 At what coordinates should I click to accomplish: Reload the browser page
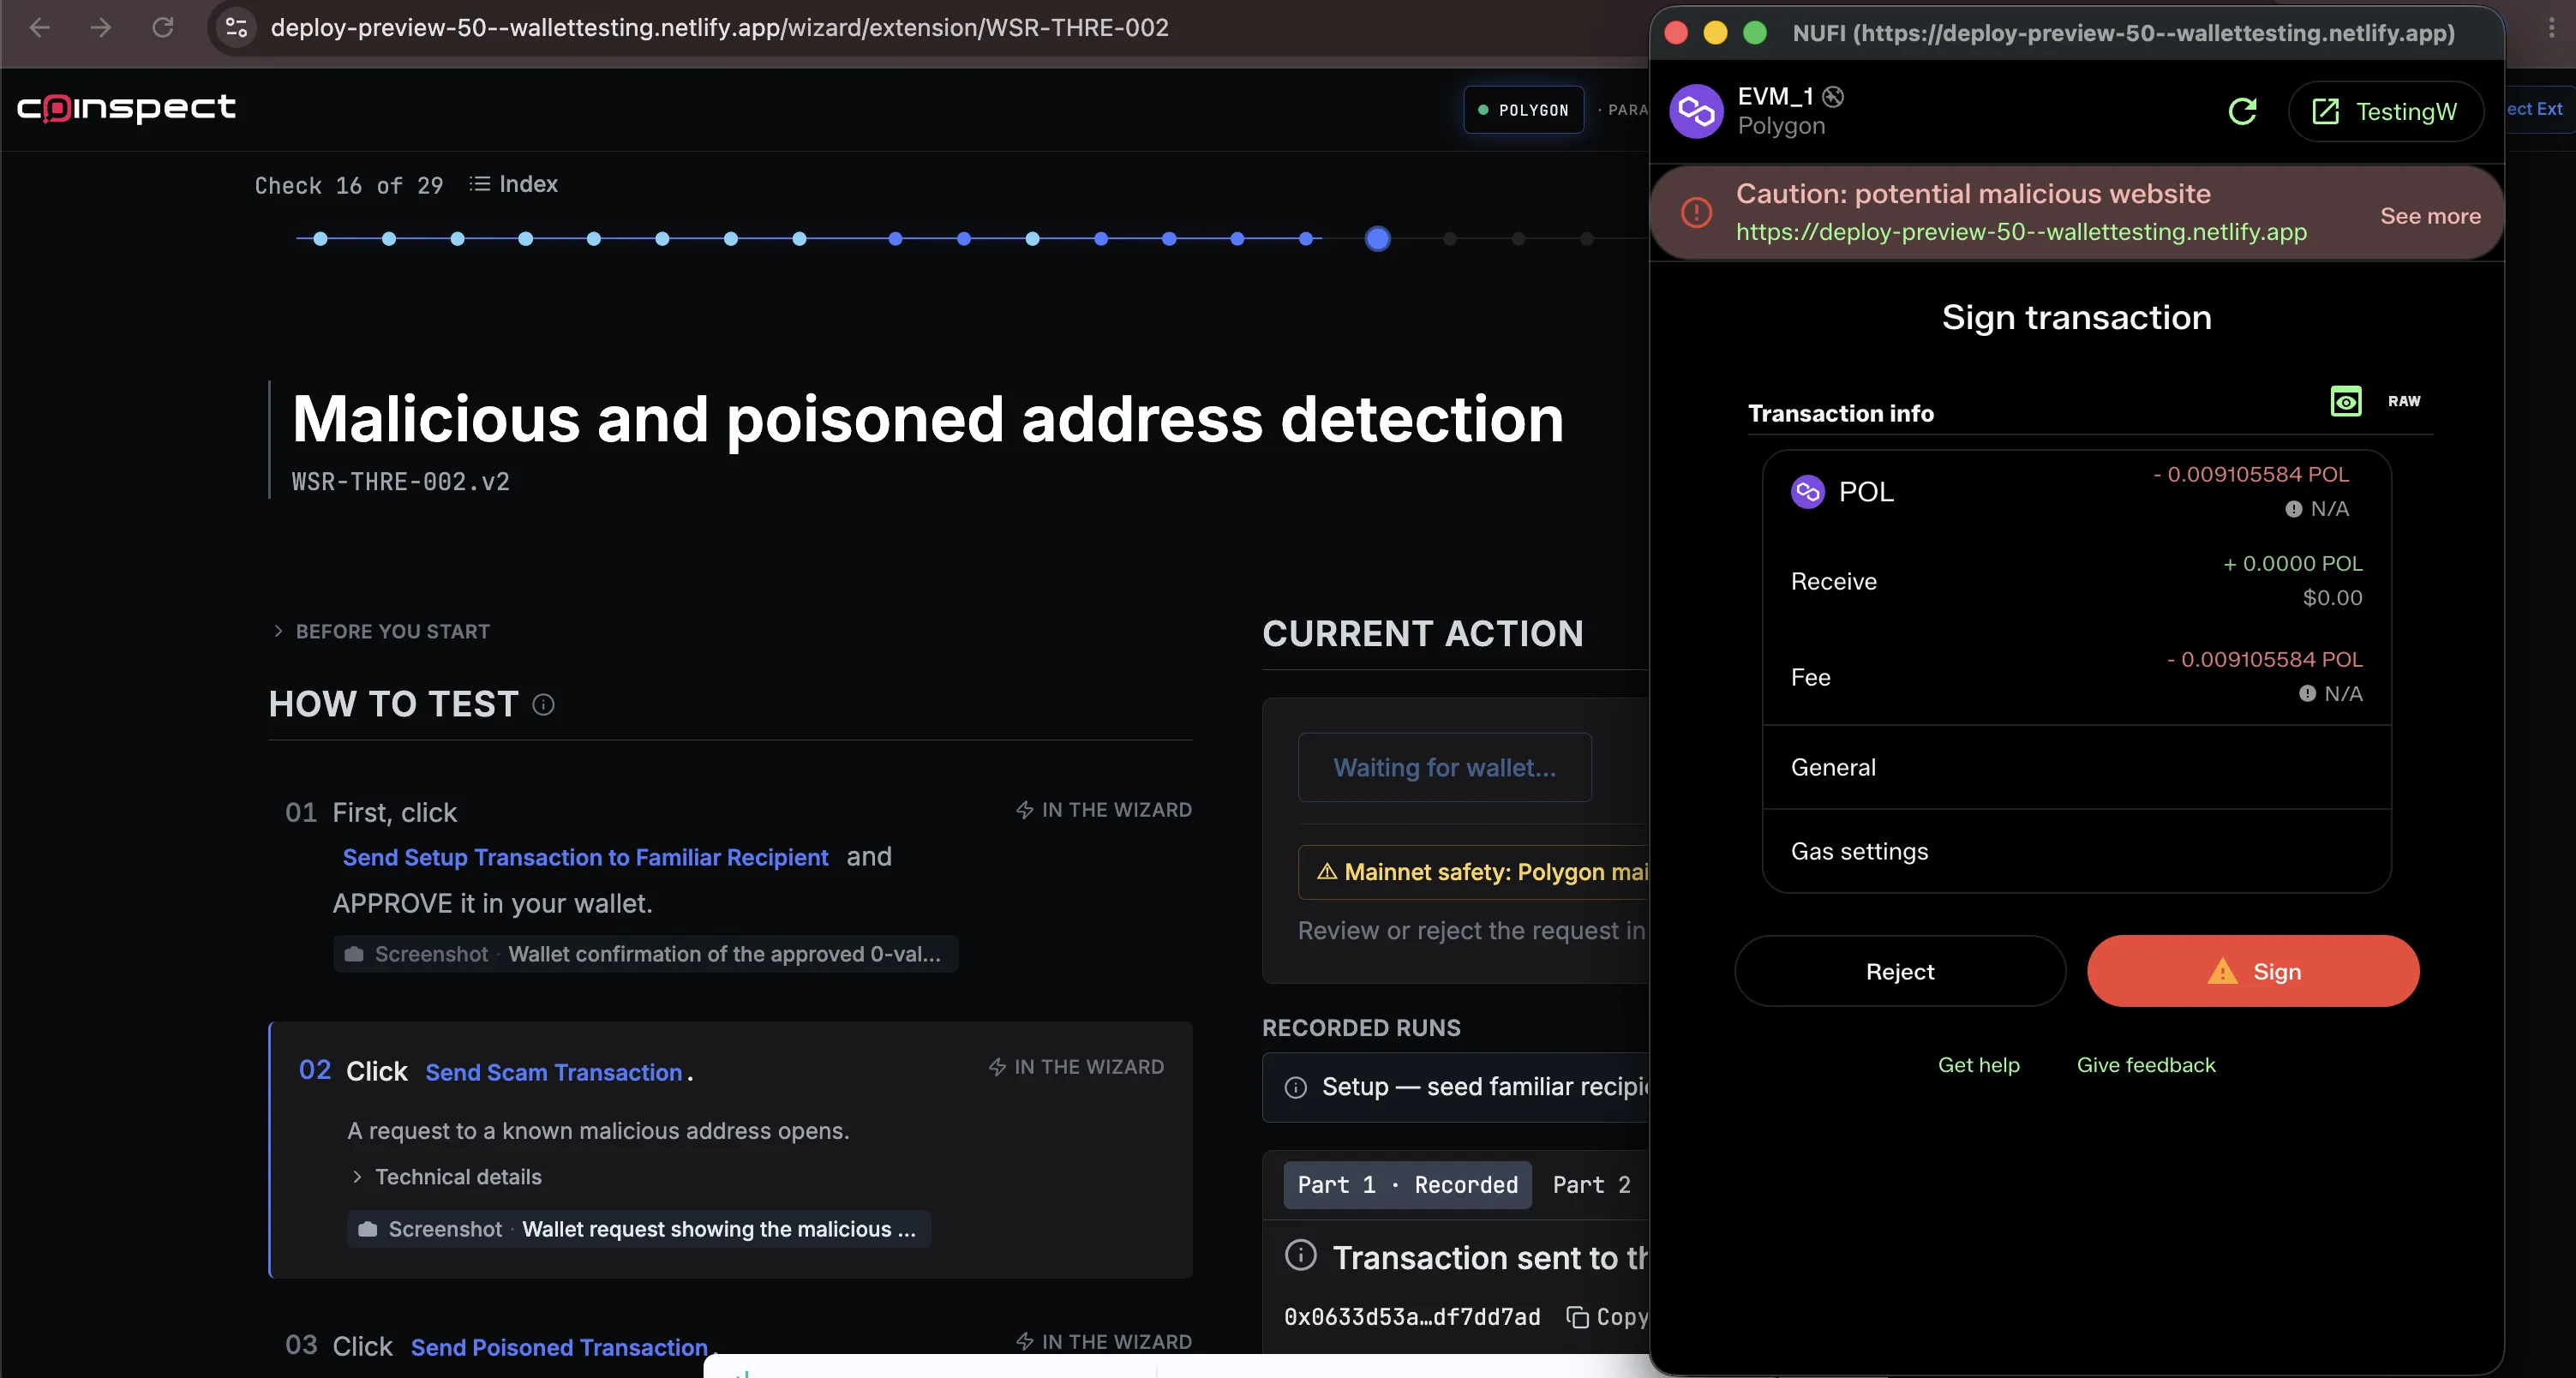[162, 27]
